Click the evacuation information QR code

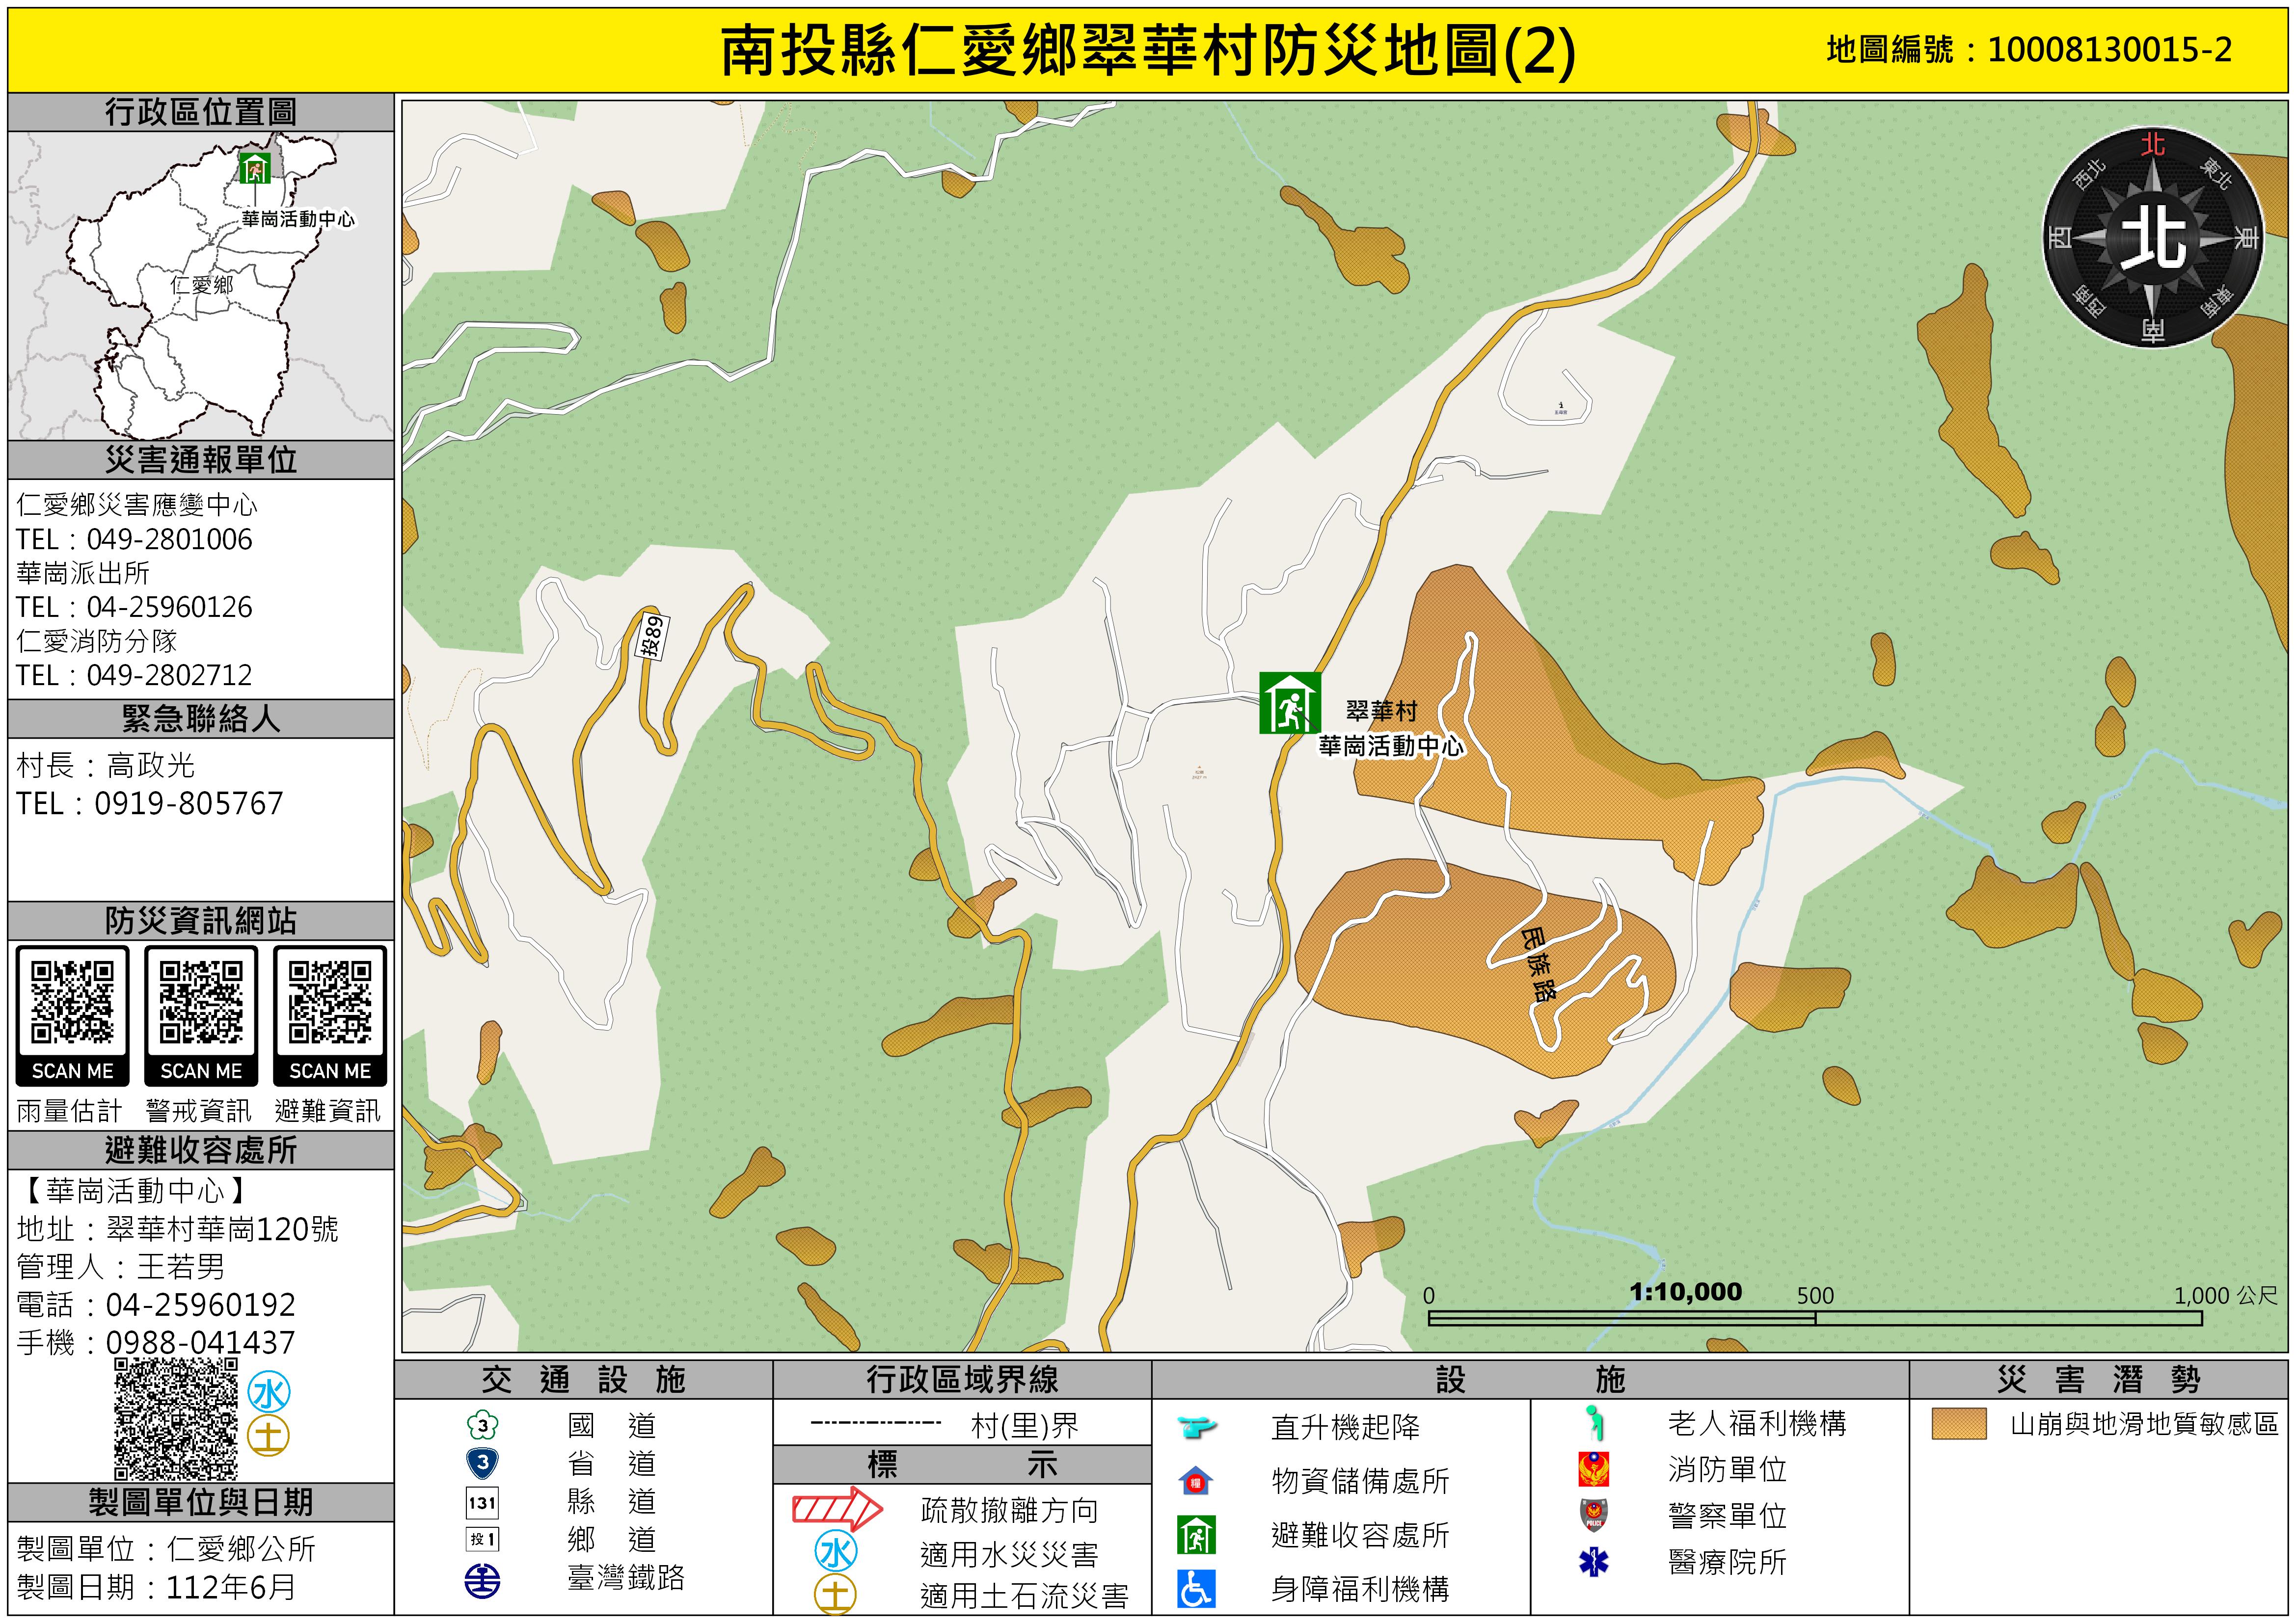[330, 1002]
